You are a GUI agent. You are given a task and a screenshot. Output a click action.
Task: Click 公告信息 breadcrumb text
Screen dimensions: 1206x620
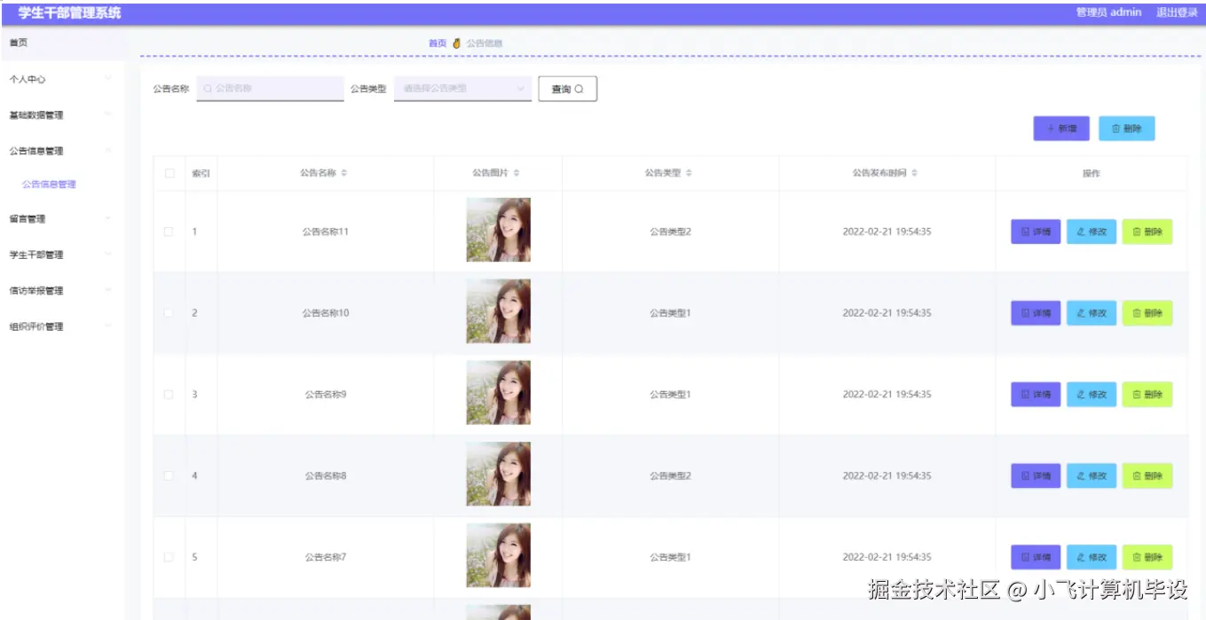485,43
